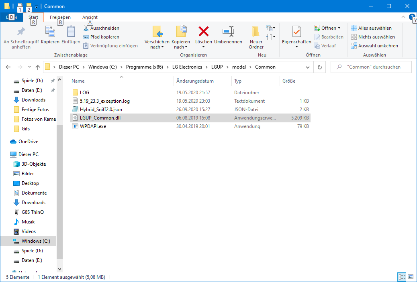Switch to the Ansicht tab
This screenshot has width=417, height=282.
coord(90,17)
